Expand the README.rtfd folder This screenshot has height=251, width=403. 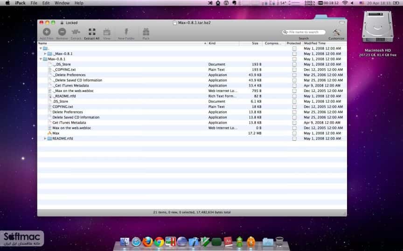[x=45, y=139]
